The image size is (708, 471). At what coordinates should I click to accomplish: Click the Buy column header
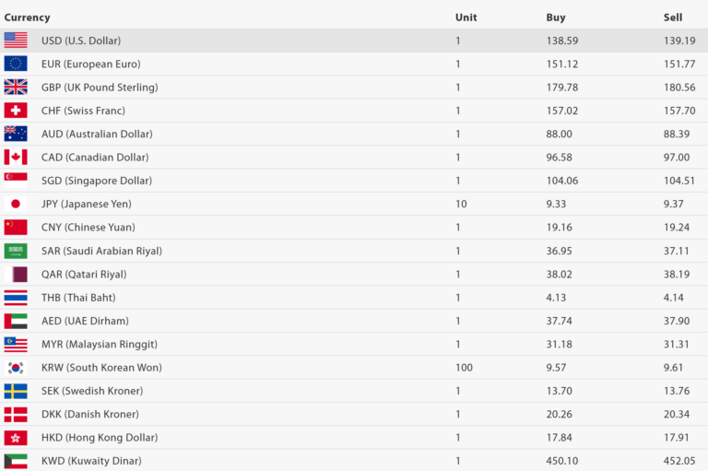pos(556,18)
